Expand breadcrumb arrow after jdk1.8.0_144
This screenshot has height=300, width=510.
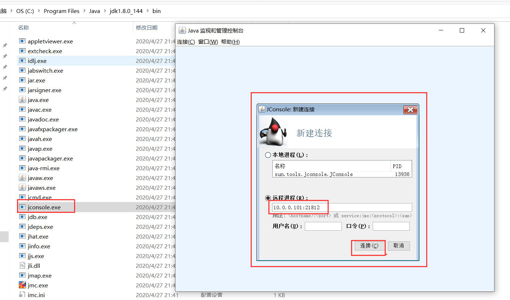pos(147,11)
